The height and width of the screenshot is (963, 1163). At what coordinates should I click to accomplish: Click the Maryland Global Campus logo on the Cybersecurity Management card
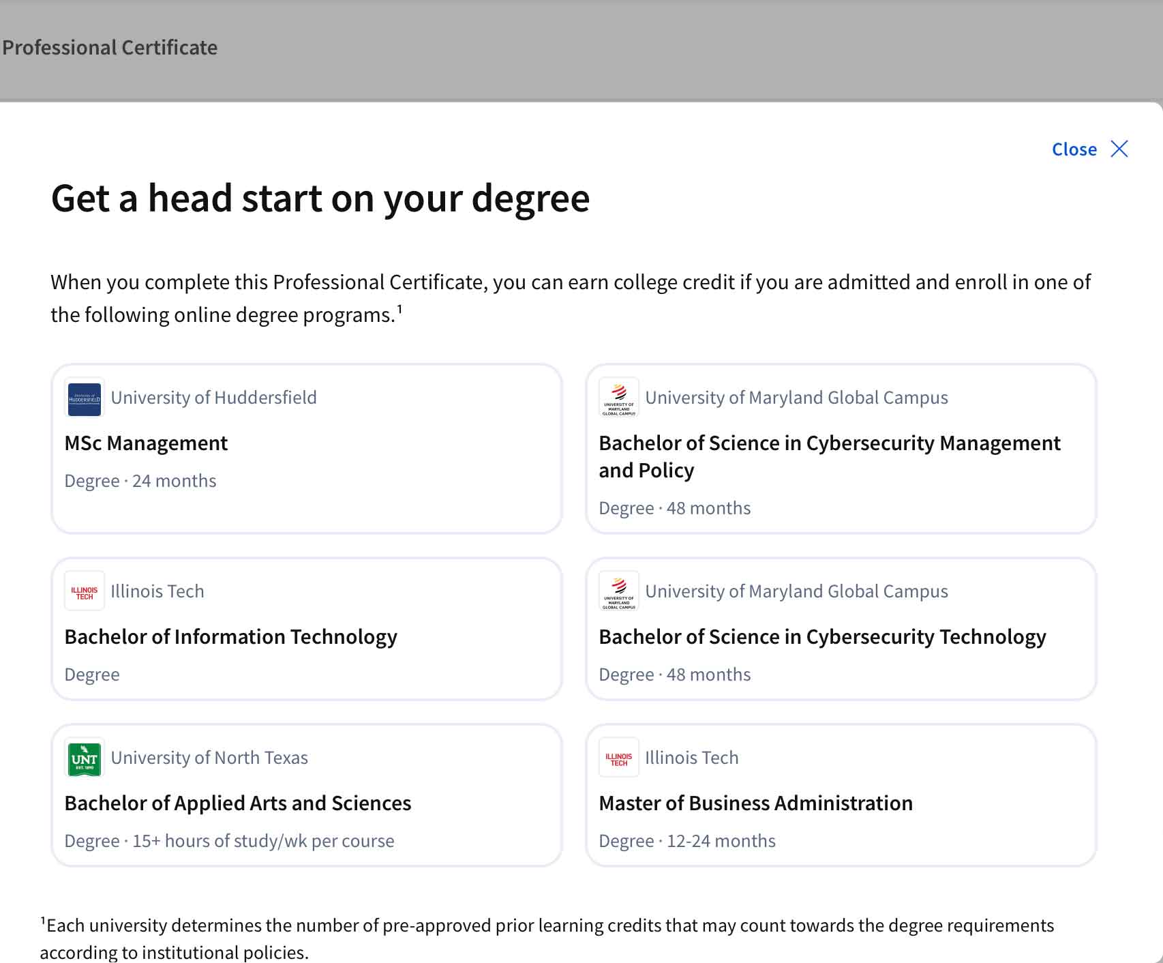tap(619, 398)
